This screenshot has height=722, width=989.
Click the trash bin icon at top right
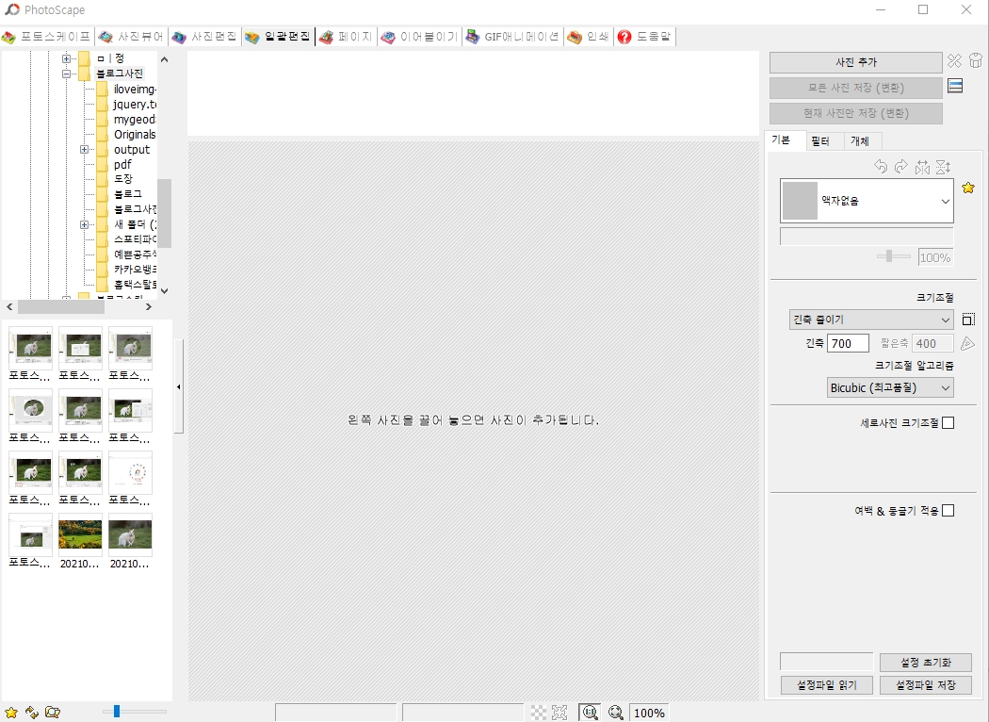coord(977,59)
